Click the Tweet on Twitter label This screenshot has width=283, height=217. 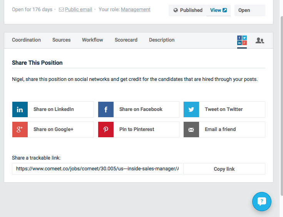click(x=224, y=109)
